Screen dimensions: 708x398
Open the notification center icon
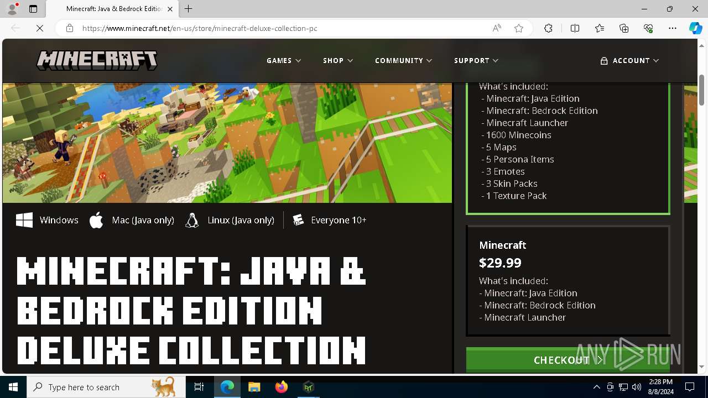[690, 387]
